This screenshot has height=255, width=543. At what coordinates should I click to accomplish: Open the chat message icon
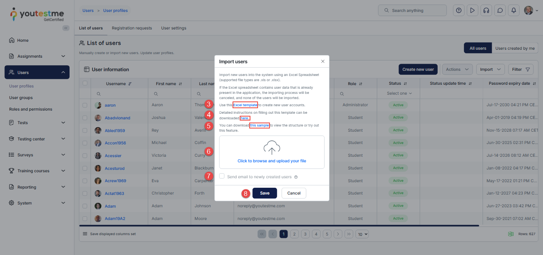pos(500,10)
